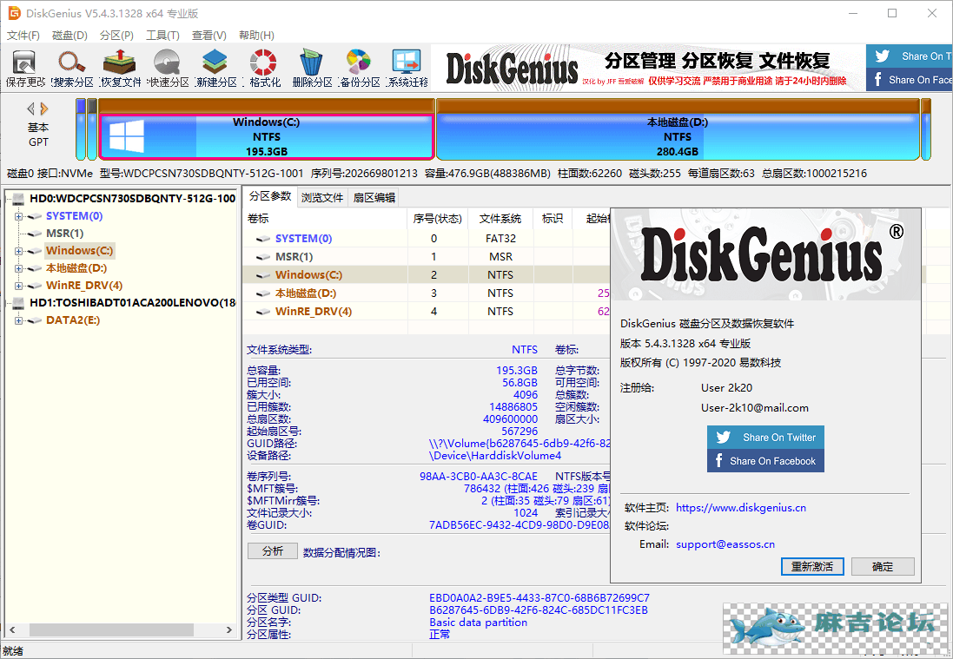Open the 分区(P) menu

(116, 36)
